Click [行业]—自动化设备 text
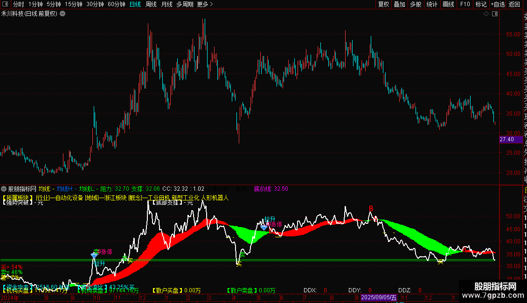Screen dimensions: 527x303 coord(60,198)
